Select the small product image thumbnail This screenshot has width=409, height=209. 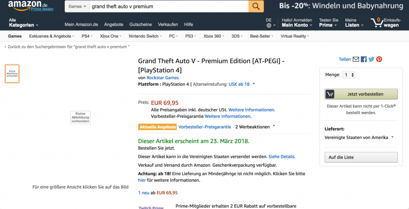pyautogui.click(x=12, y=74)
